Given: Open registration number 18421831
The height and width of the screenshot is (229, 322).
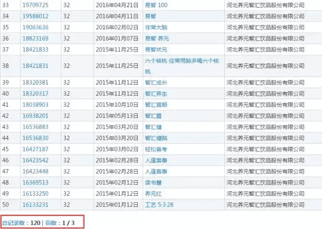Looking at the screenshot, I should (35, 66).
